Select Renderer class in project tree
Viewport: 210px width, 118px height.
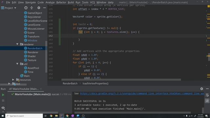pyautogui.click(x=33, y=52)
